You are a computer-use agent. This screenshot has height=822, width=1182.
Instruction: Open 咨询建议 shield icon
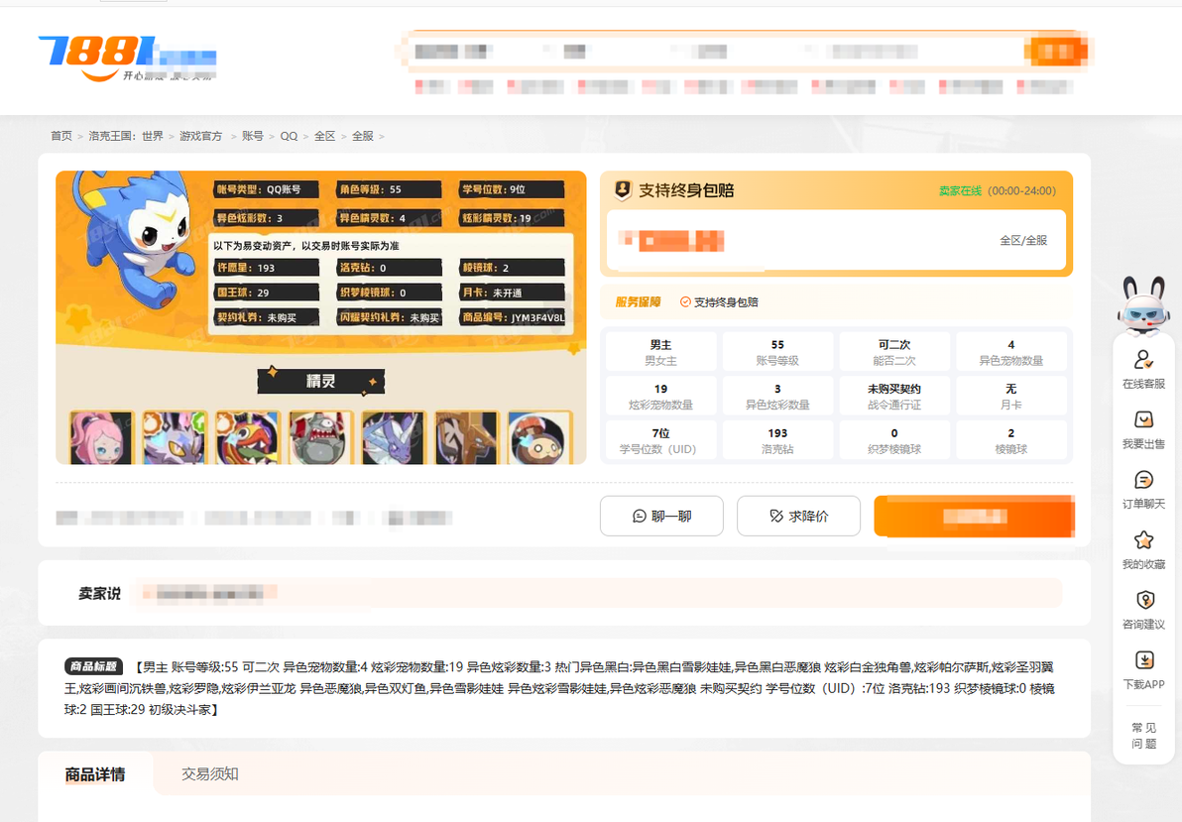click(x=1145, y=600)
